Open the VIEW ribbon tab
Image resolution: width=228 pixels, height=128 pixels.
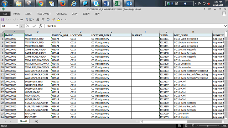(97, 14)
